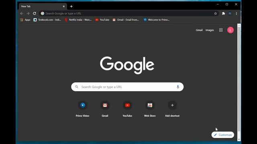Click the toolbar icon beside Extensions
This screenshot has width=257, height=144.
point(230,14)
